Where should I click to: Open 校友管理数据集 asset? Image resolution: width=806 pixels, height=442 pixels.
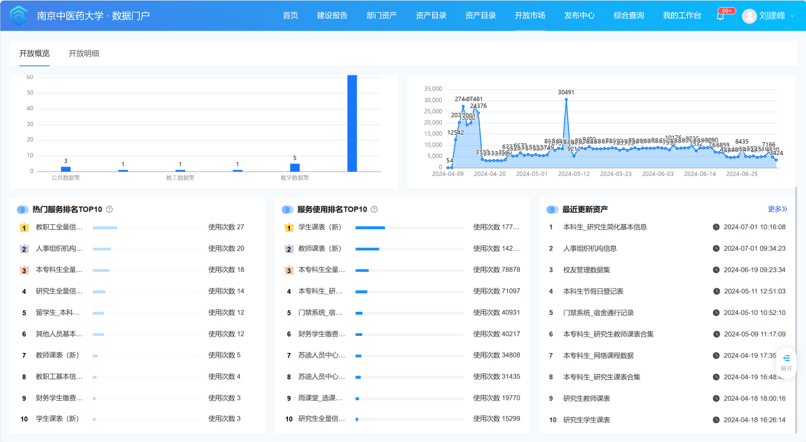click(x=587, y=270)
